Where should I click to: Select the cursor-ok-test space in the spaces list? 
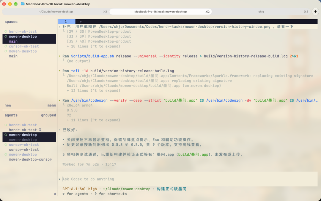coord(24,46)
